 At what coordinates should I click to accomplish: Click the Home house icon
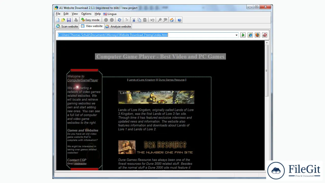click(172, 20)
